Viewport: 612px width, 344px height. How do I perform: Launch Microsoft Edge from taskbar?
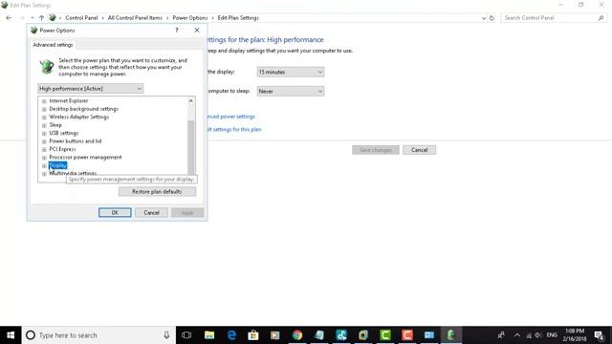pyautogui.click(x=231, y=335)
